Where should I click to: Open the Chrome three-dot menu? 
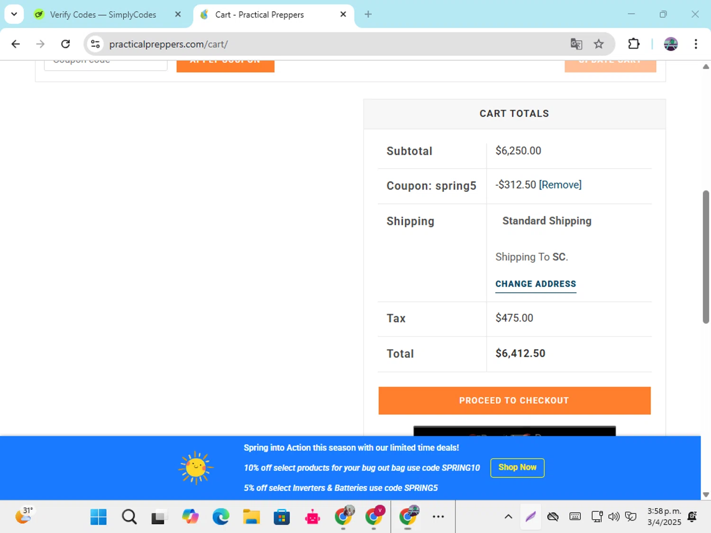696,44
